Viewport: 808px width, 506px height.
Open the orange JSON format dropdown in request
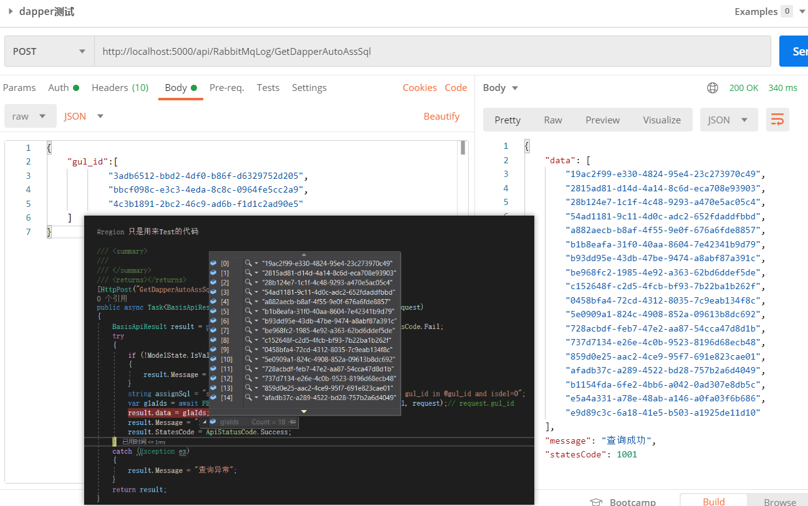84,117
